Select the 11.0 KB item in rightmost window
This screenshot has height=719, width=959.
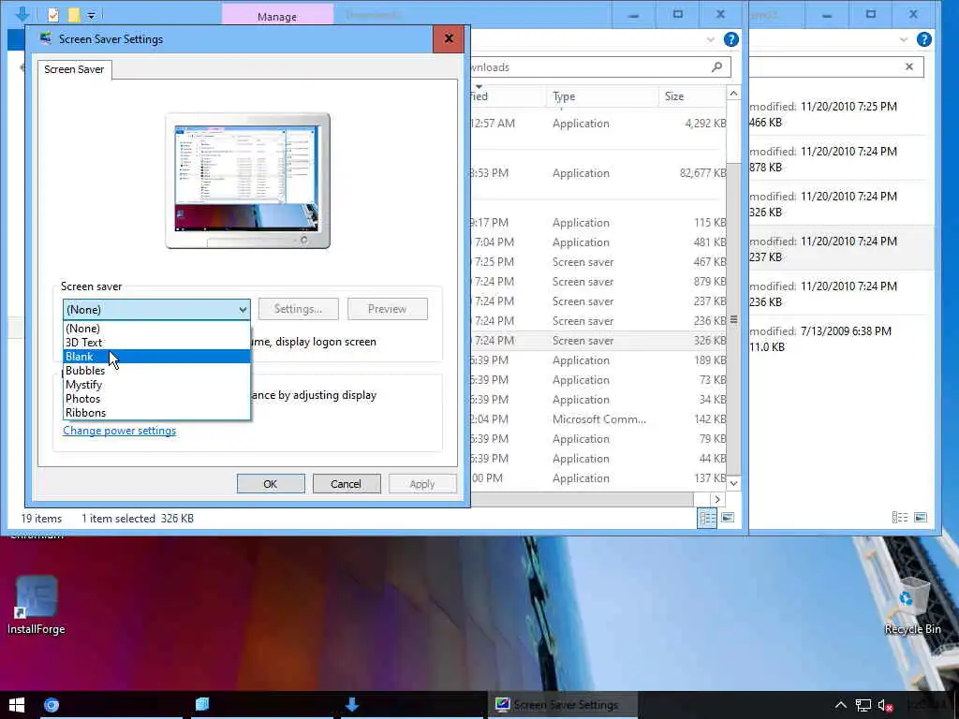[x=841, y=339]
